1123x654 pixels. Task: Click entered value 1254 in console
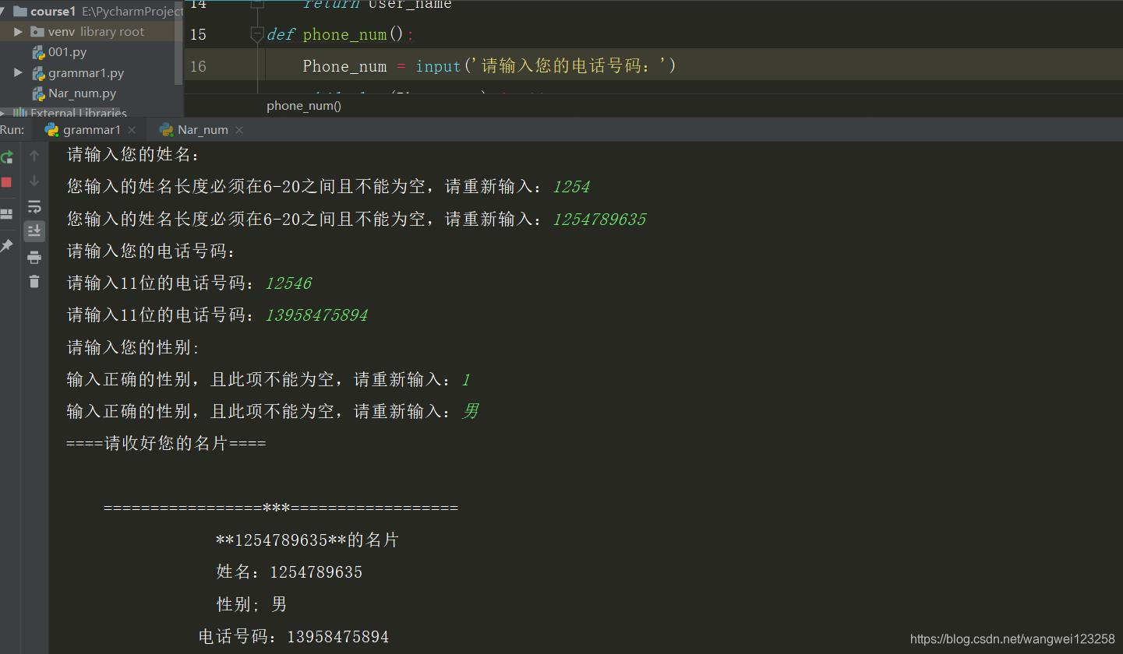coord(571,187)
